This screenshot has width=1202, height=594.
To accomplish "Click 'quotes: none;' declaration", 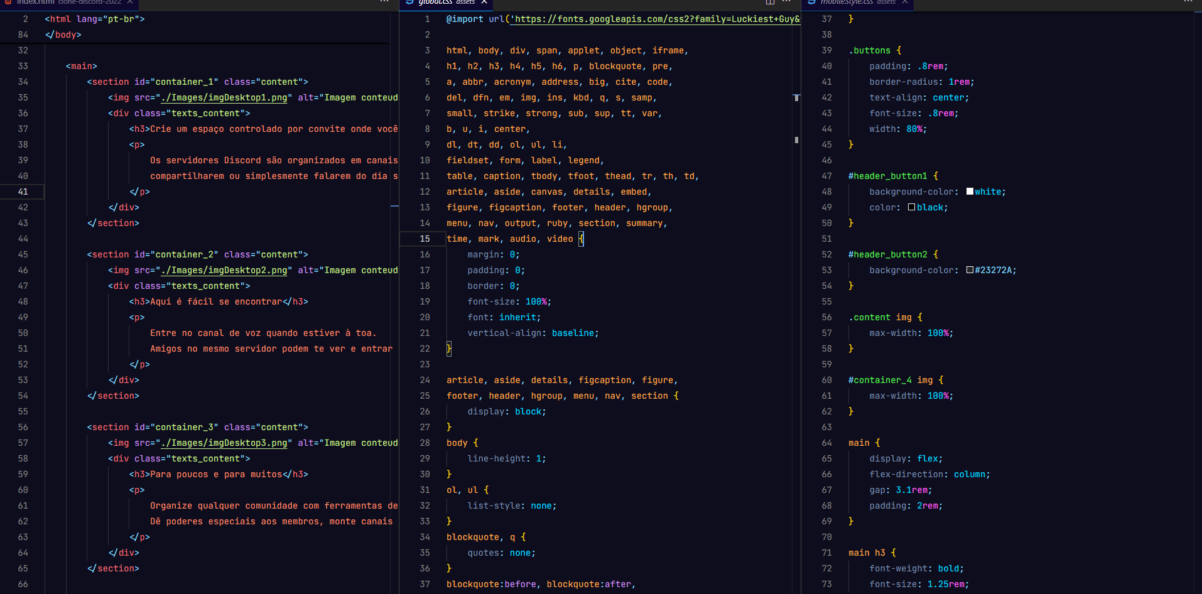I will 502,553.
